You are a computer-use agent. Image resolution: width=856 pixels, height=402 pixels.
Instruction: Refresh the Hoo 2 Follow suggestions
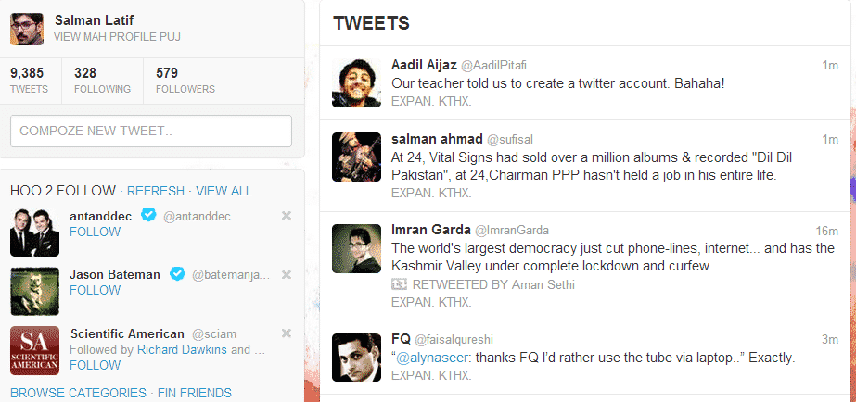(156, 191)
